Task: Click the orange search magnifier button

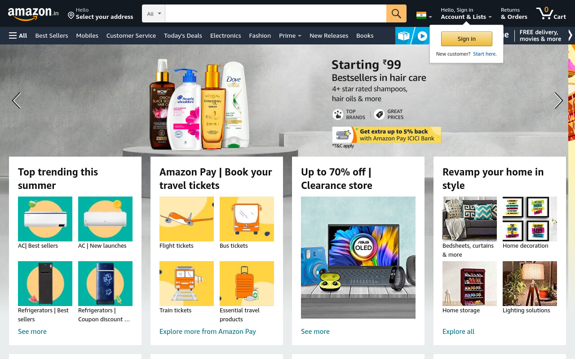Action: [396, 13]
